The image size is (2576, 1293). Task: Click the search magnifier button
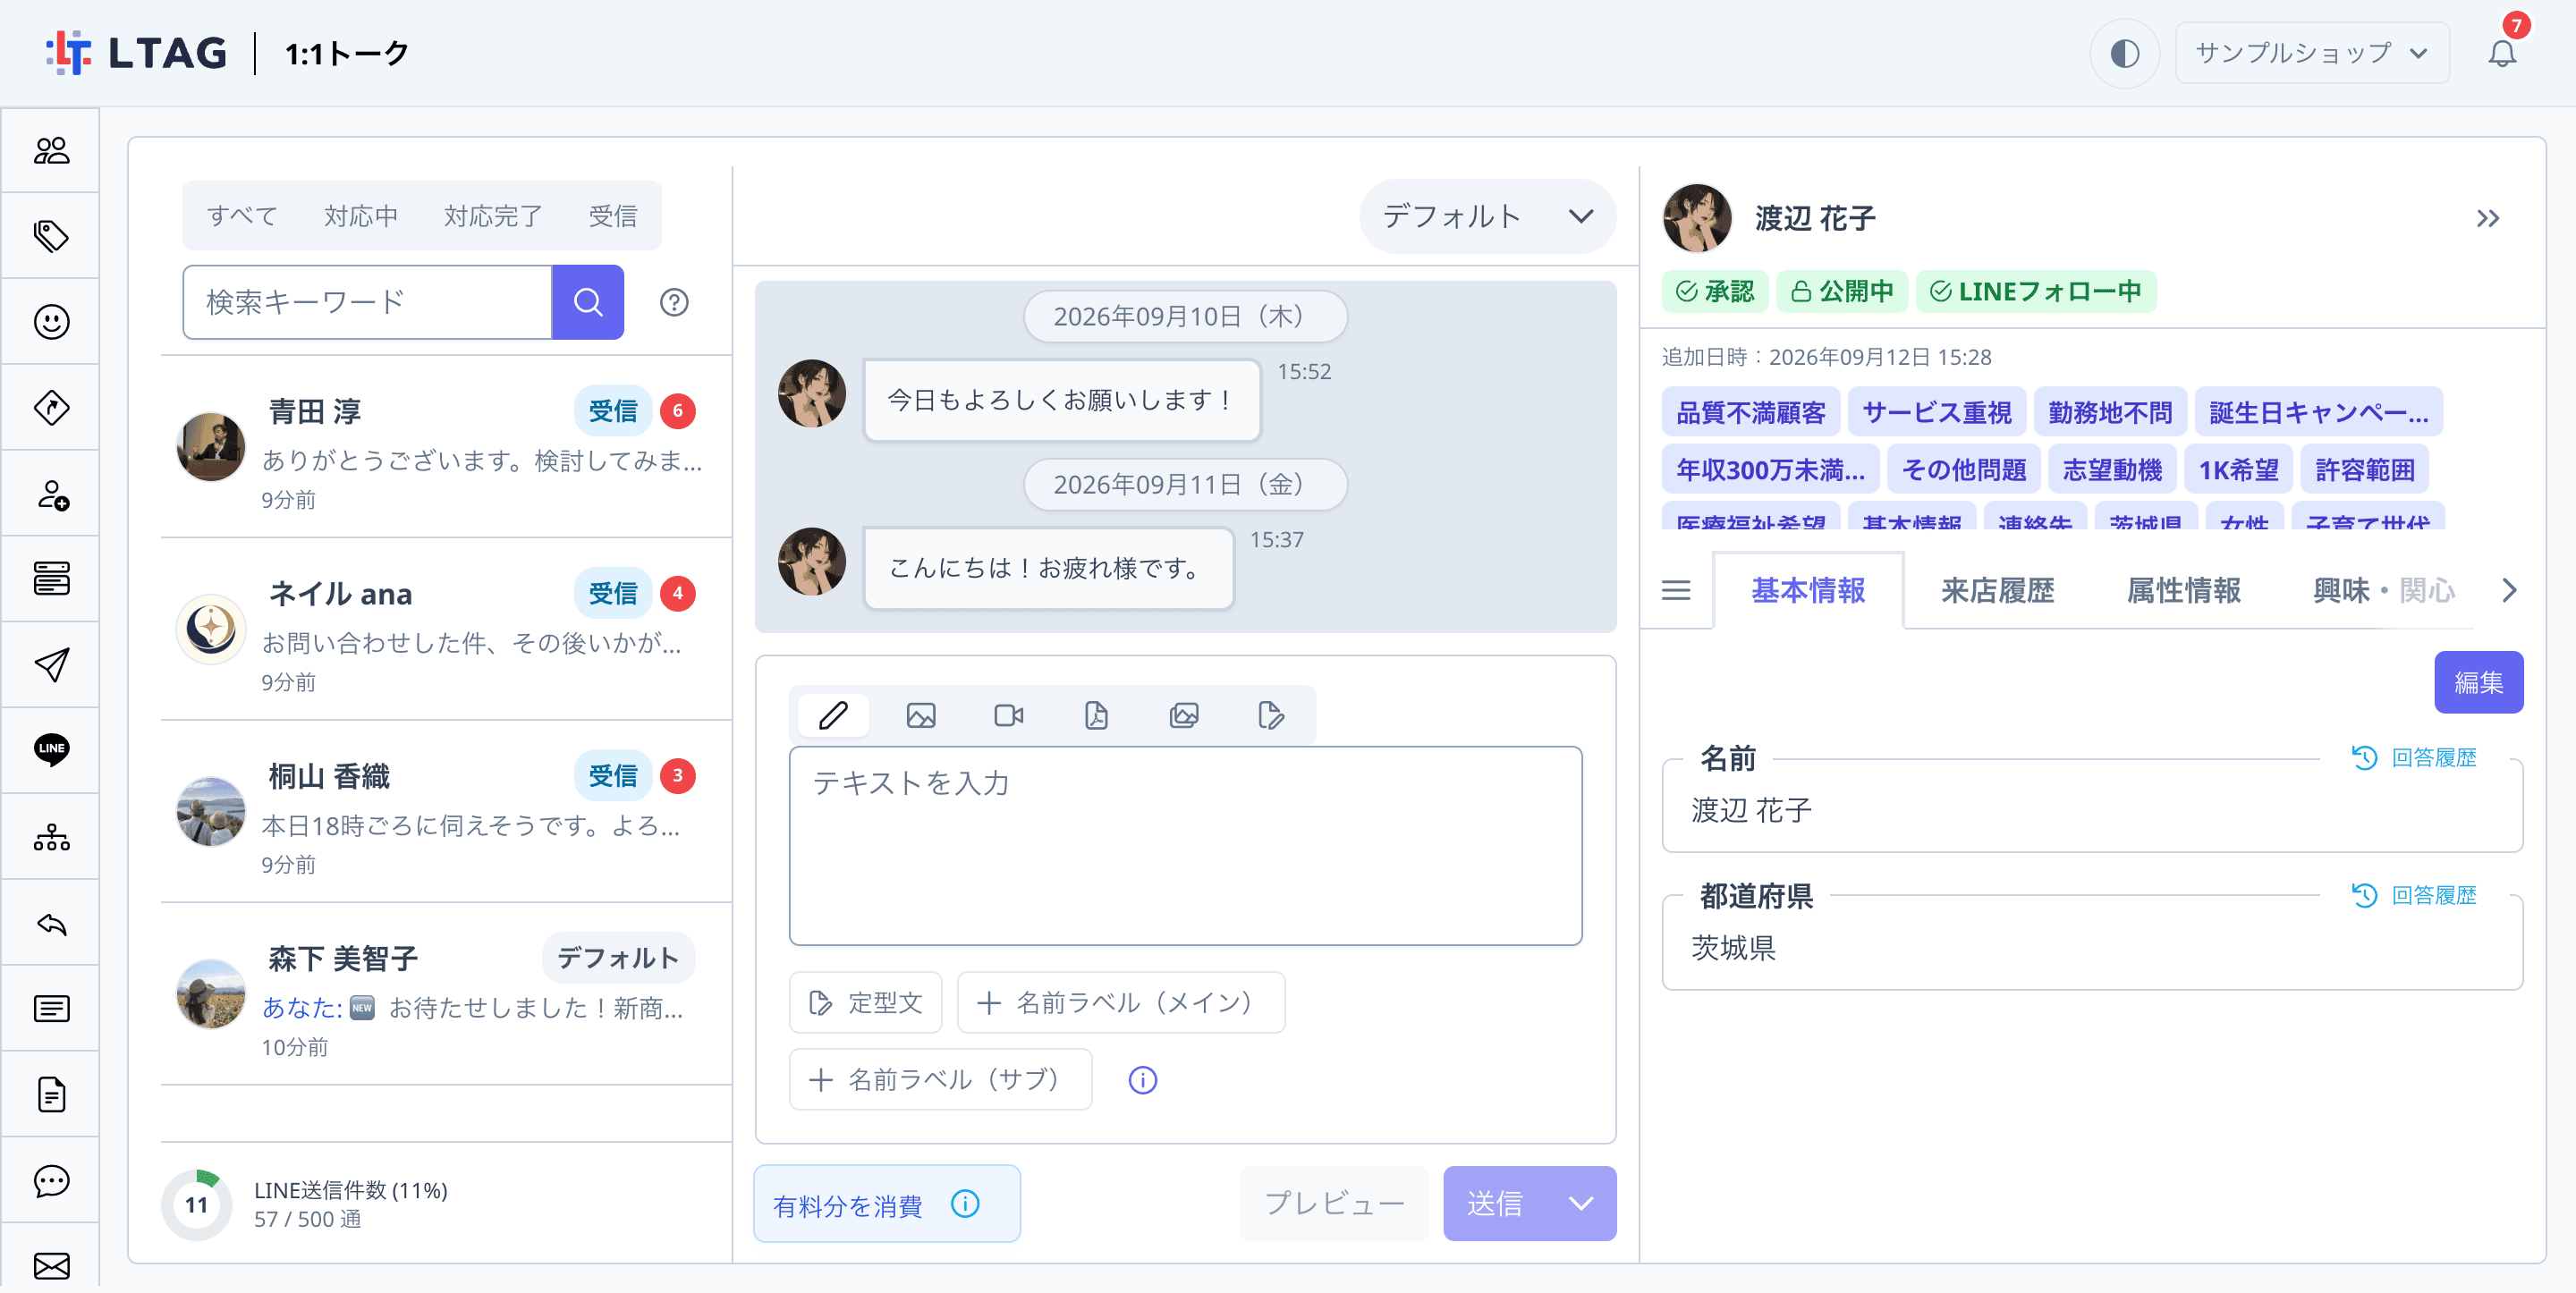pyautogui.click(x=588, y=302)
